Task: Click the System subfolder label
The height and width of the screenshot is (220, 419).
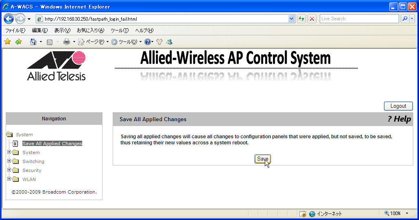Action: 31,152
